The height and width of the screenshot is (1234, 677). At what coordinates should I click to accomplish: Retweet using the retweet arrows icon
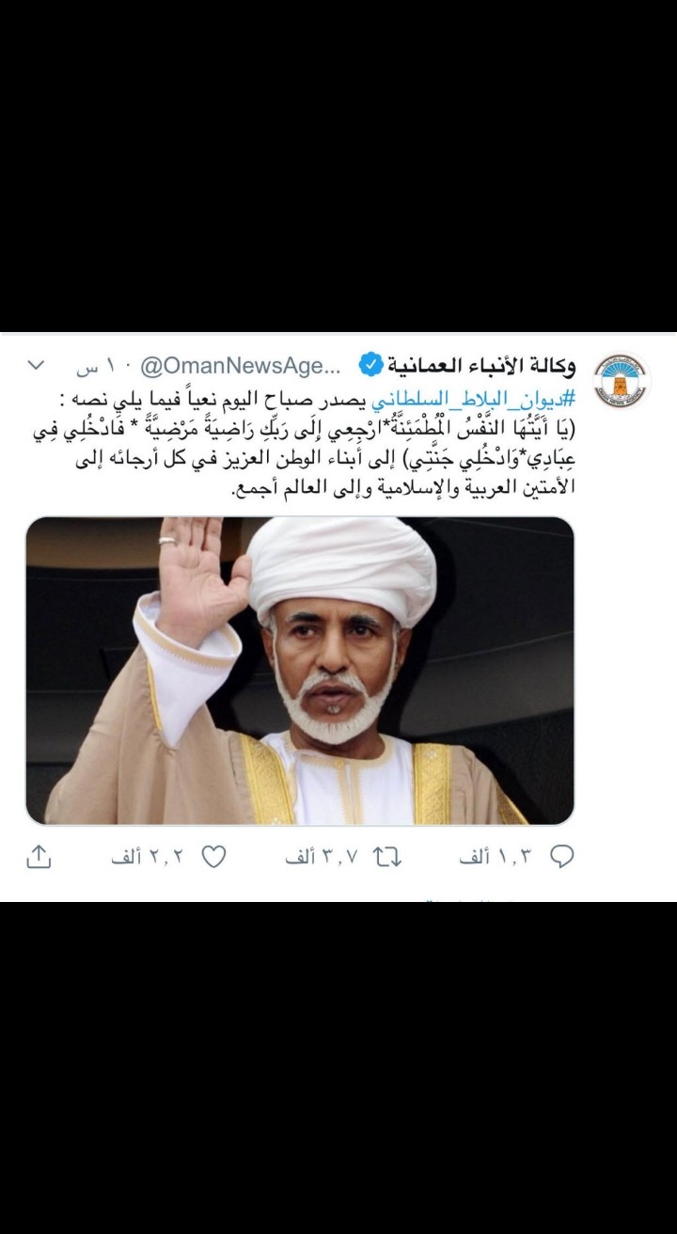pyautogui.click(x=387, y=857)
